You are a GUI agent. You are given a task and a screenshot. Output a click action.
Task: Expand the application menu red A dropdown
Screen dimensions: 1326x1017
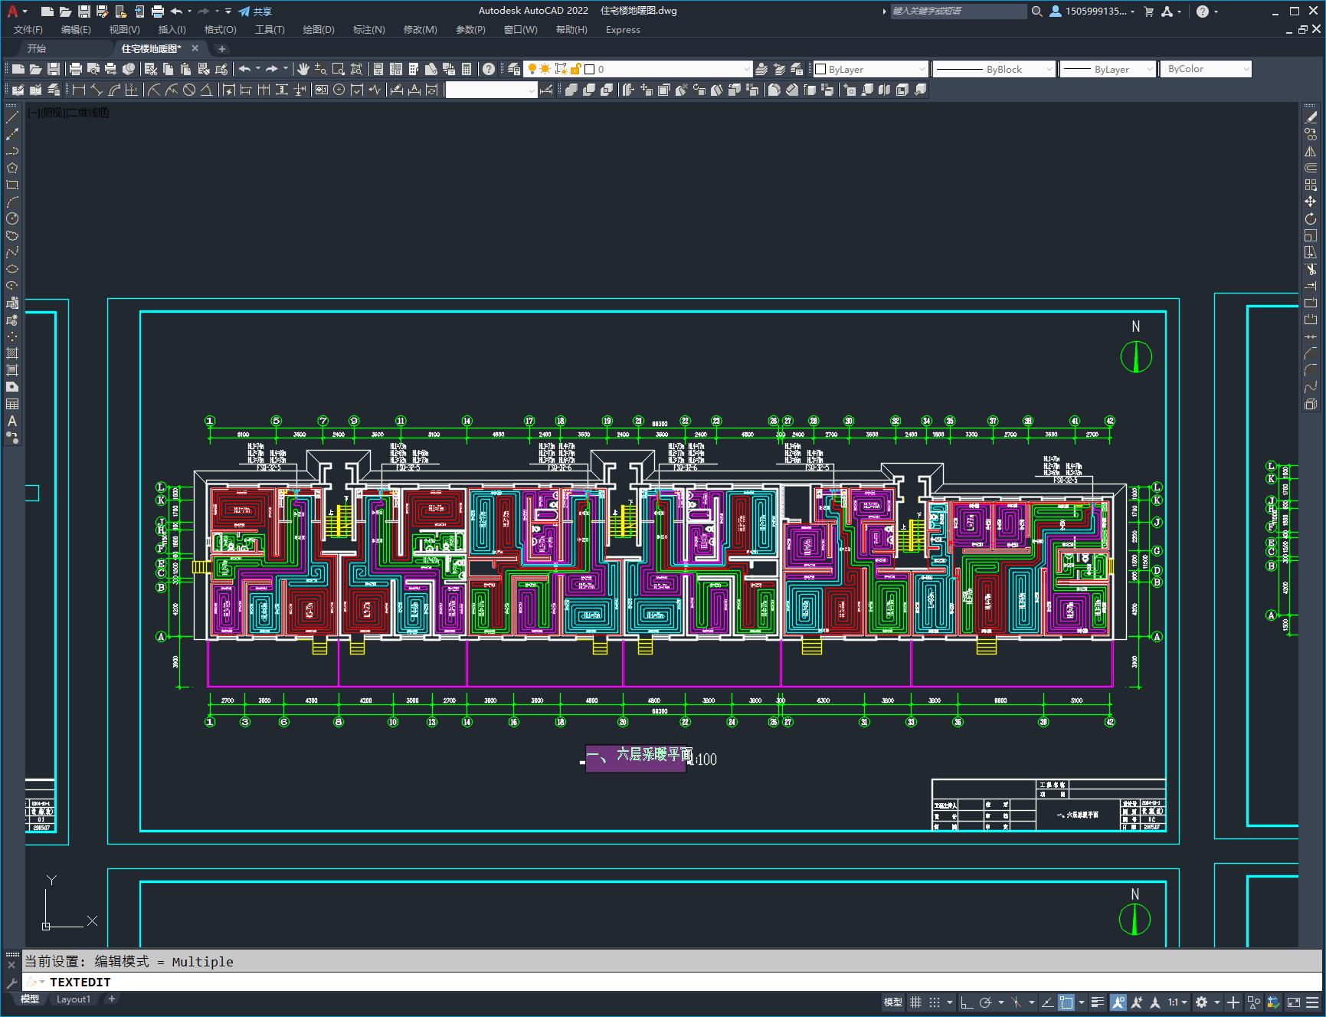16,11
